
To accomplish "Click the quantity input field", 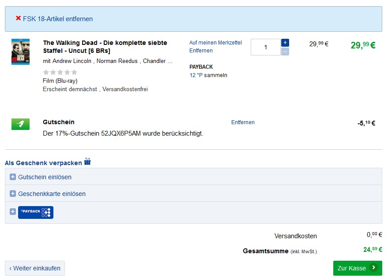I will (265, 47).
